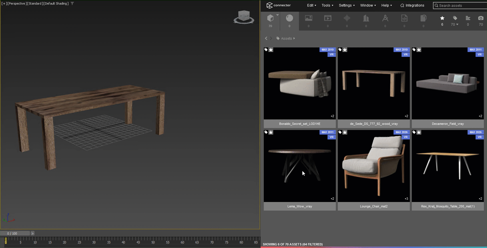
Task: Click frame 25 on the timeline ruler
Action: tap(79, 242)
